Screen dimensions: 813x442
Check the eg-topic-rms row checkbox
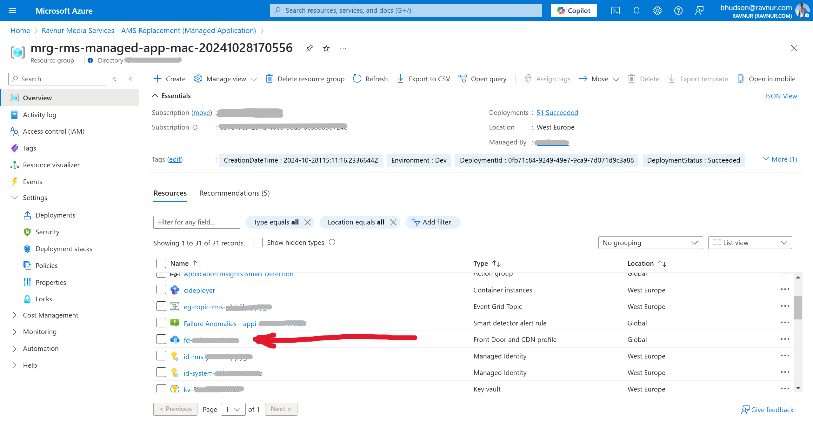pos(161,306)
